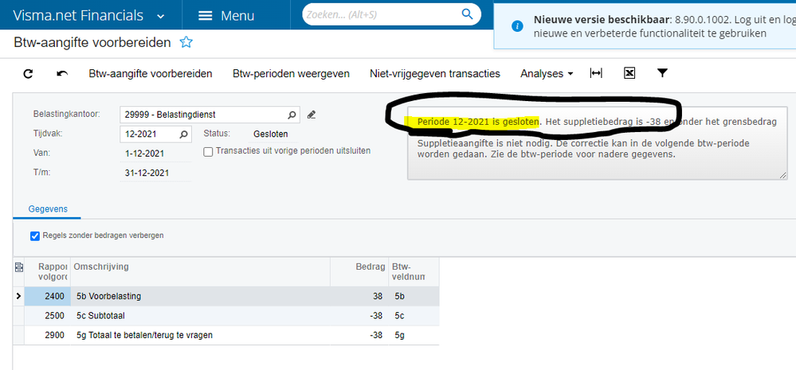Mark the page as favorite with the star icon
This screenshot has height=370, width=796.
(186, 43)
